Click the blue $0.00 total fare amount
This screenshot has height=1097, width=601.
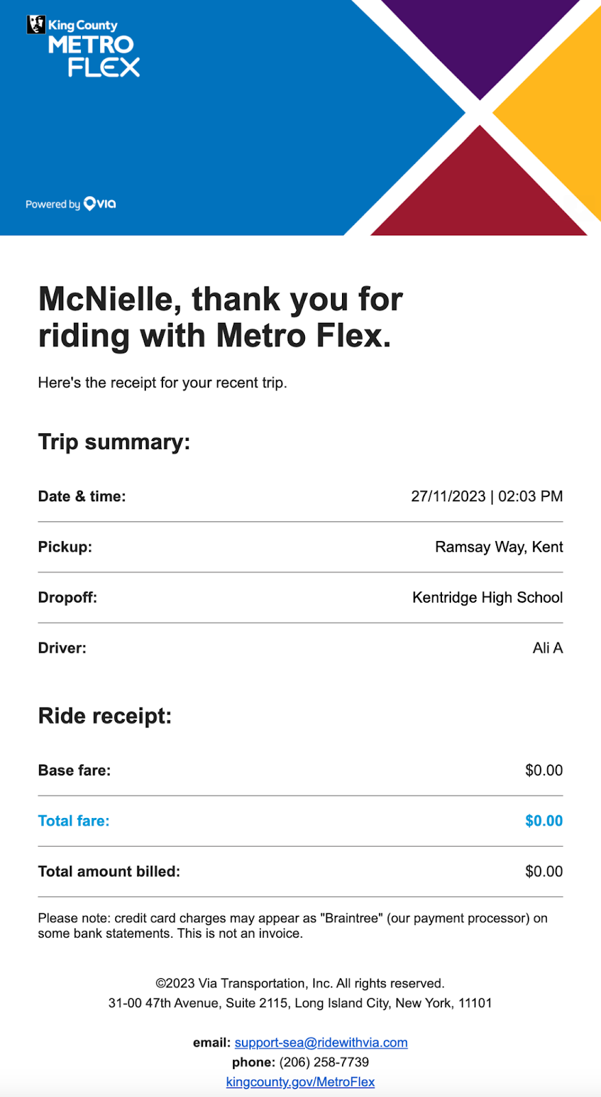tap(543, 821)
